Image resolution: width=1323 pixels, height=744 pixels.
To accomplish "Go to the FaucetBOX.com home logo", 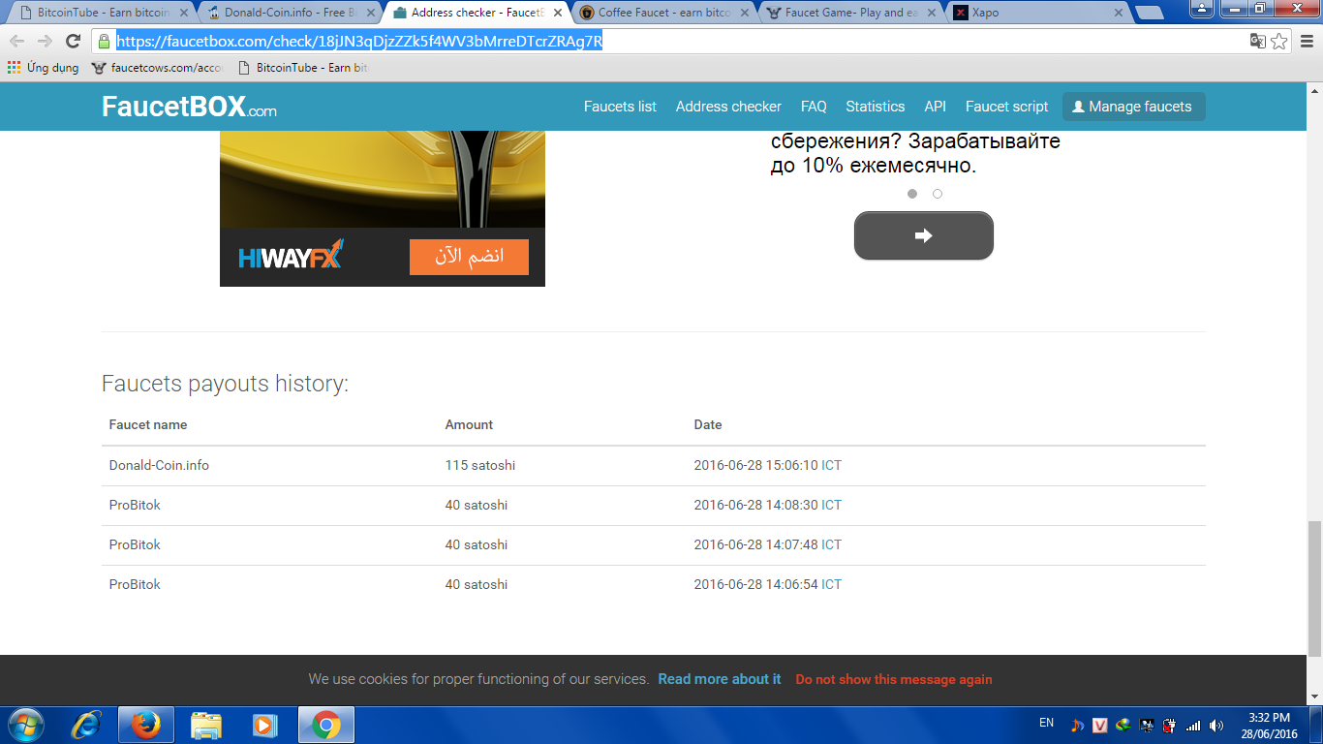I will pos(189,107).
